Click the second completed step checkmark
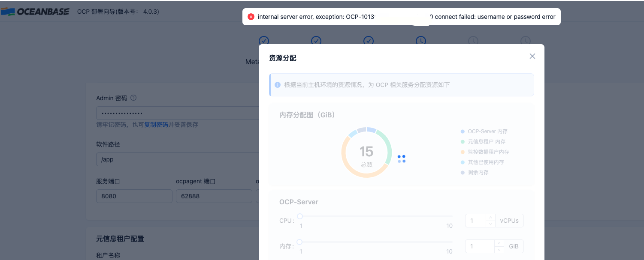Screen dimensions: 644x260 click(x=316, y=41)
